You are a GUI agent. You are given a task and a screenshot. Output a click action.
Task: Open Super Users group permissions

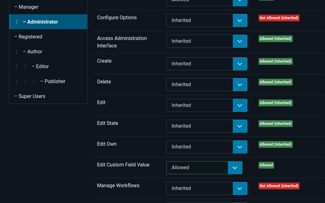(x=48, y=96)
